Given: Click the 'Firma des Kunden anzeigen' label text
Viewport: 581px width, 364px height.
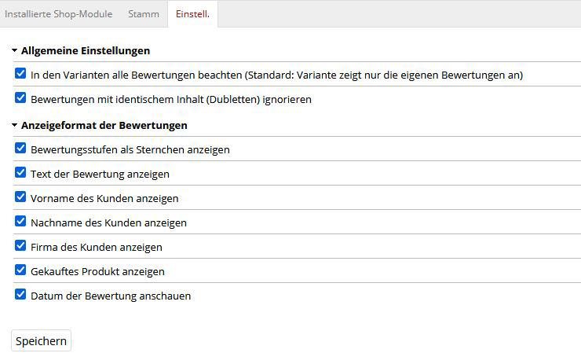Looking at the screenshot, I should 97,247.
